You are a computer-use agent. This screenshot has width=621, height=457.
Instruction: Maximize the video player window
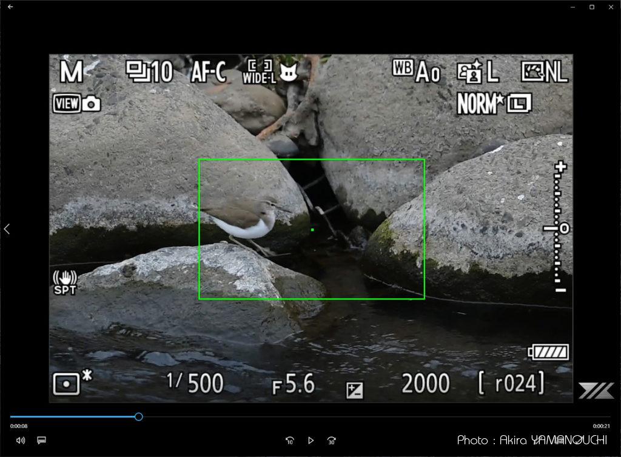[591, 7]
